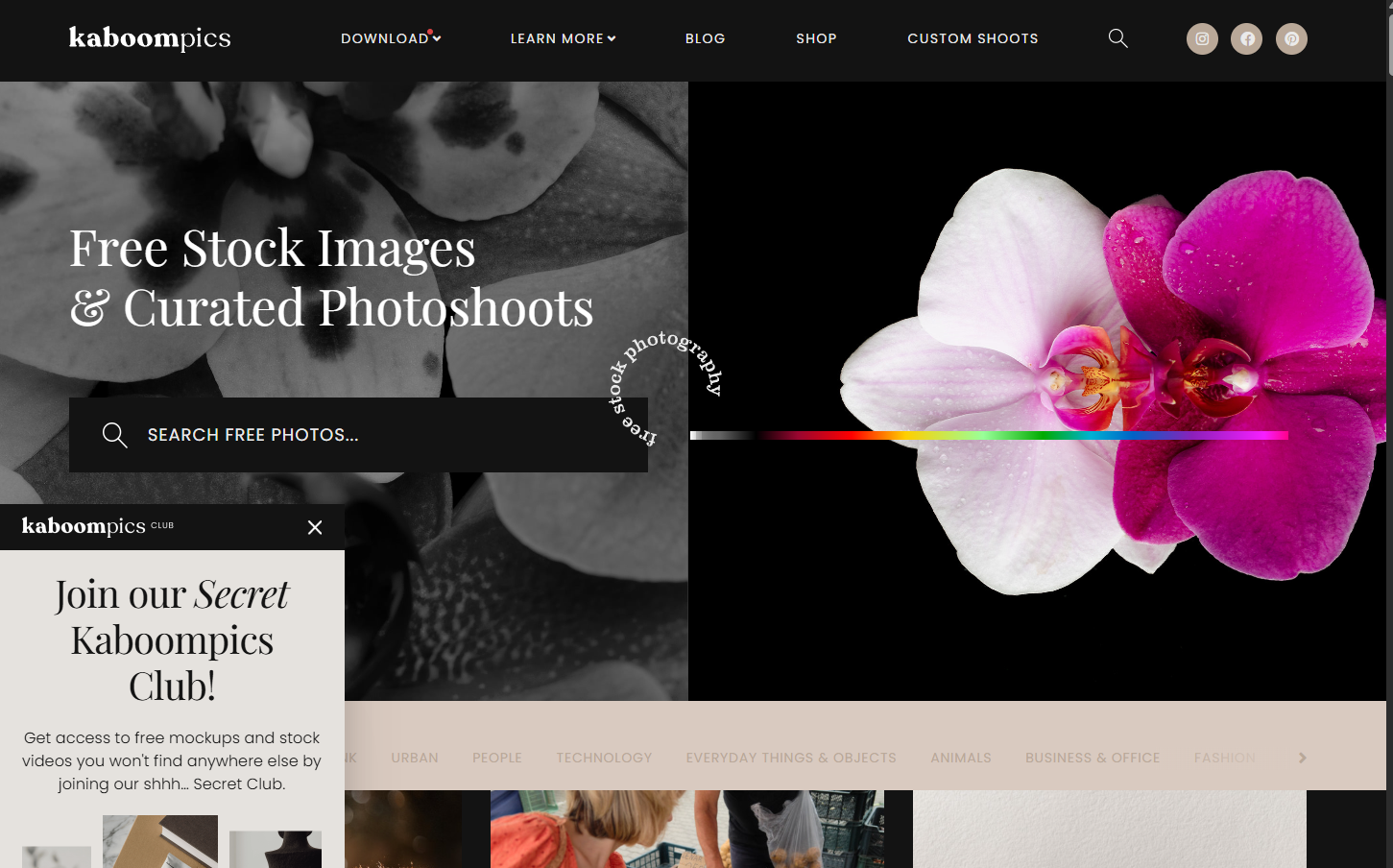The height and width of the screenshot is (868, 1393).
Task: Visit the Kaboompics Facebook page
Action: pyautogui.click(x=1247, y=38)
